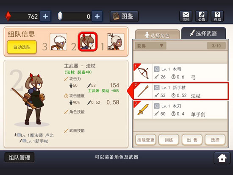The width and height of the screenshot is (233, 175).
Task: Click the 技能变更 skill change button
Action: [x=146, y=140]
